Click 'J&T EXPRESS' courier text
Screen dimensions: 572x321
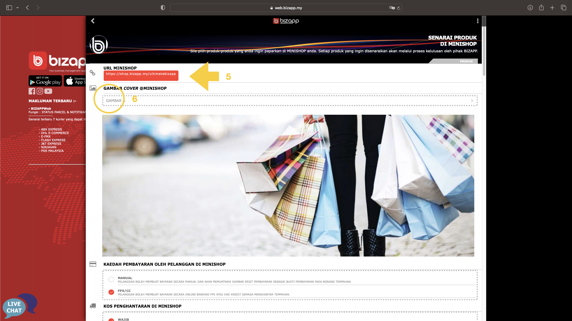click(x=51, y=144)
